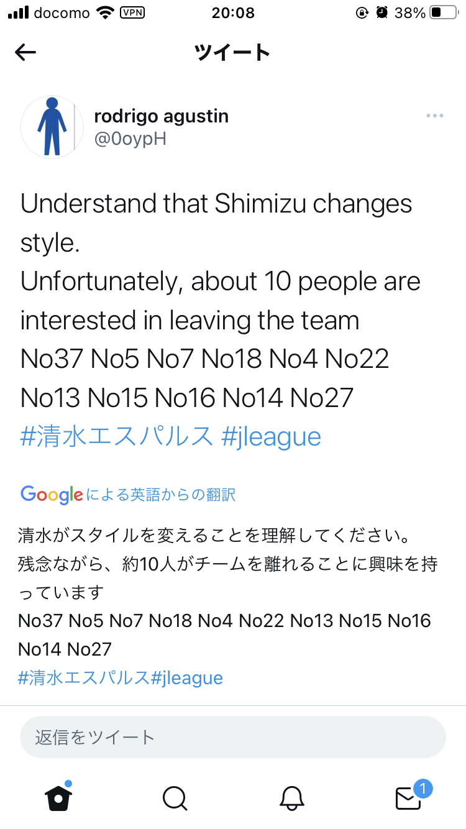
Task: Tap the Google translation attribution link
Action: pos(128,495)
